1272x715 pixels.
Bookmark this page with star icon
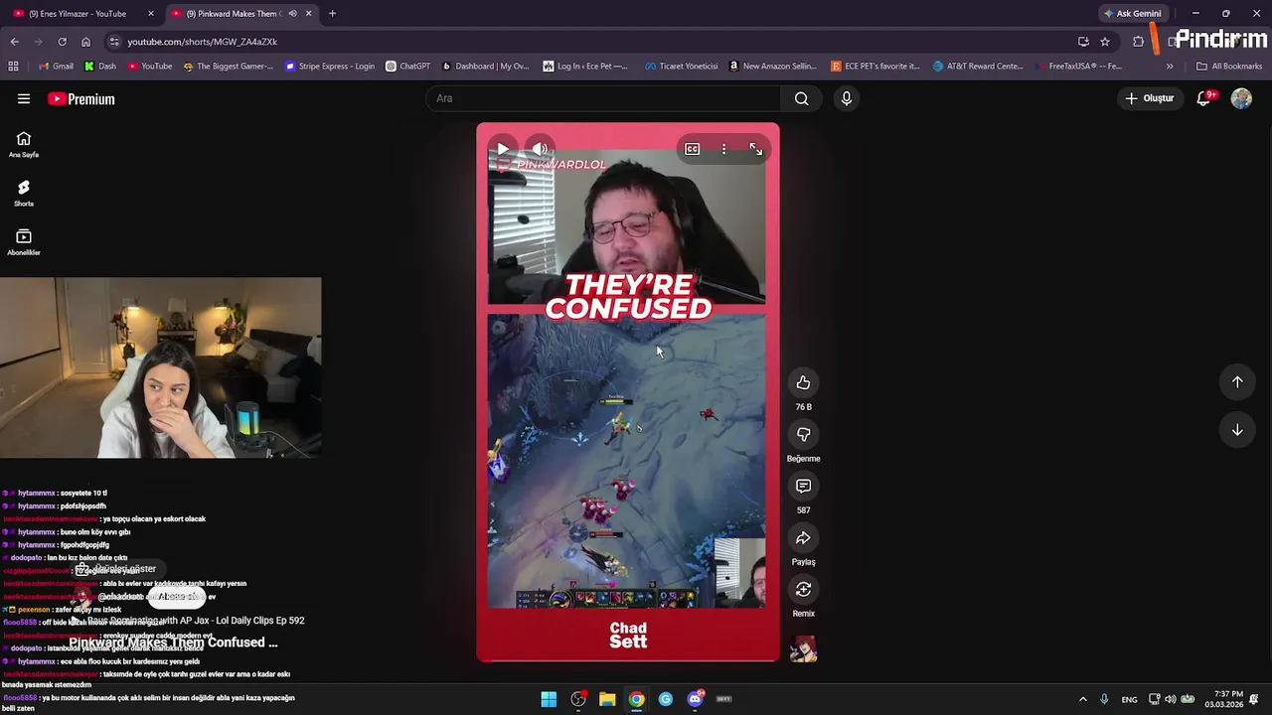click(1105, 42)
